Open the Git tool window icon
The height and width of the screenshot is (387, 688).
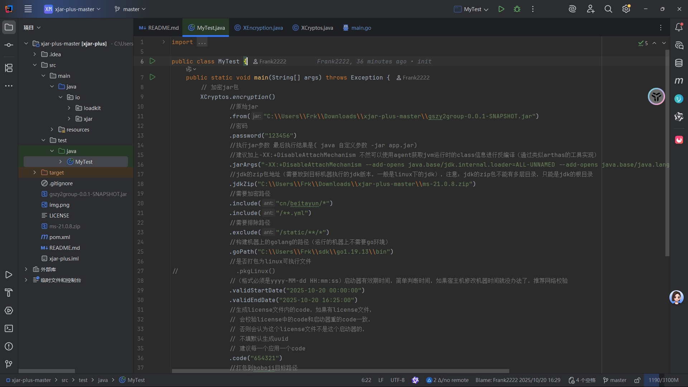coord(9,364)
